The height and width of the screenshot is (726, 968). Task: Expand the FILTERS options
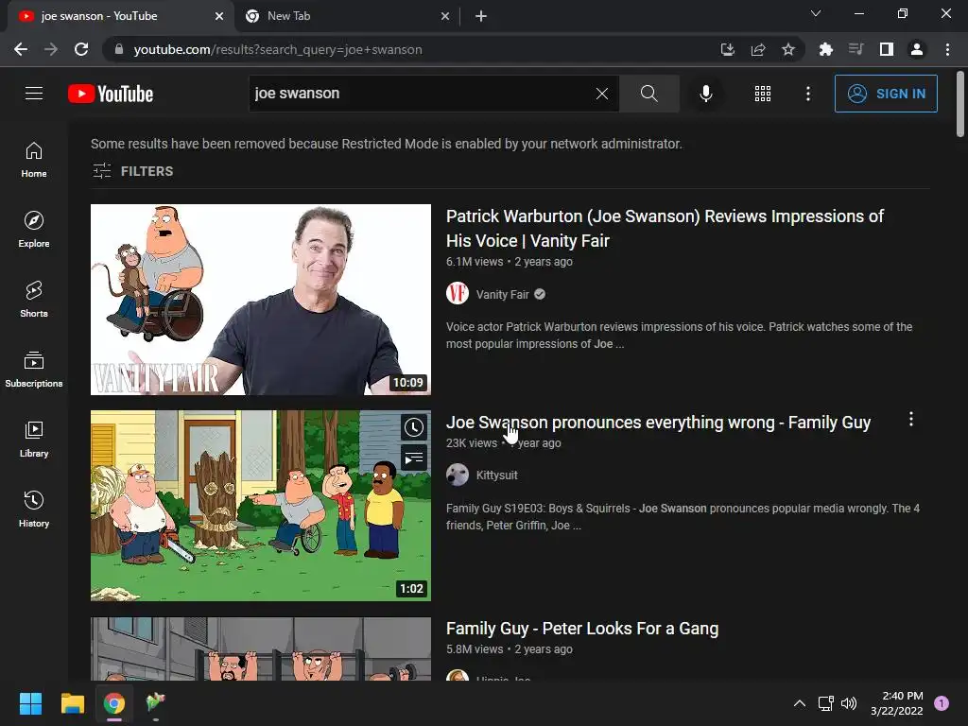(x=132, y=171)
